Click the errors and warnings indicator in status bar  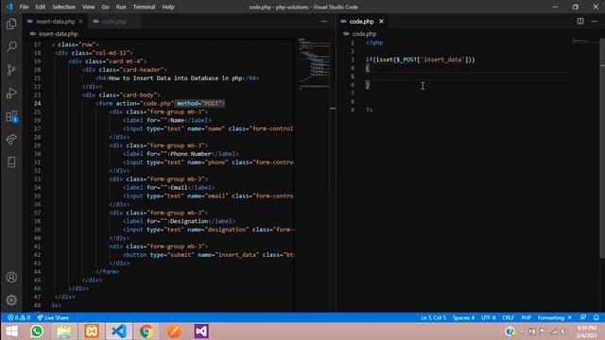coord(19,317)
